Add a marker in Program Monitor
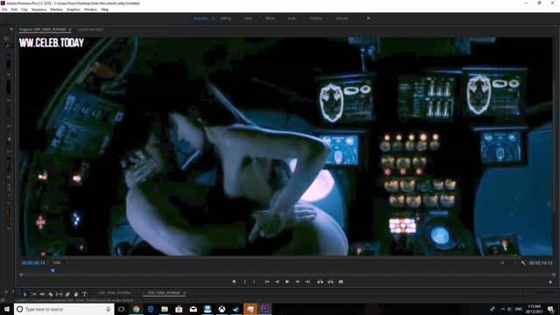The height and width of the screenshot is (315, 560). pos(234,282)
